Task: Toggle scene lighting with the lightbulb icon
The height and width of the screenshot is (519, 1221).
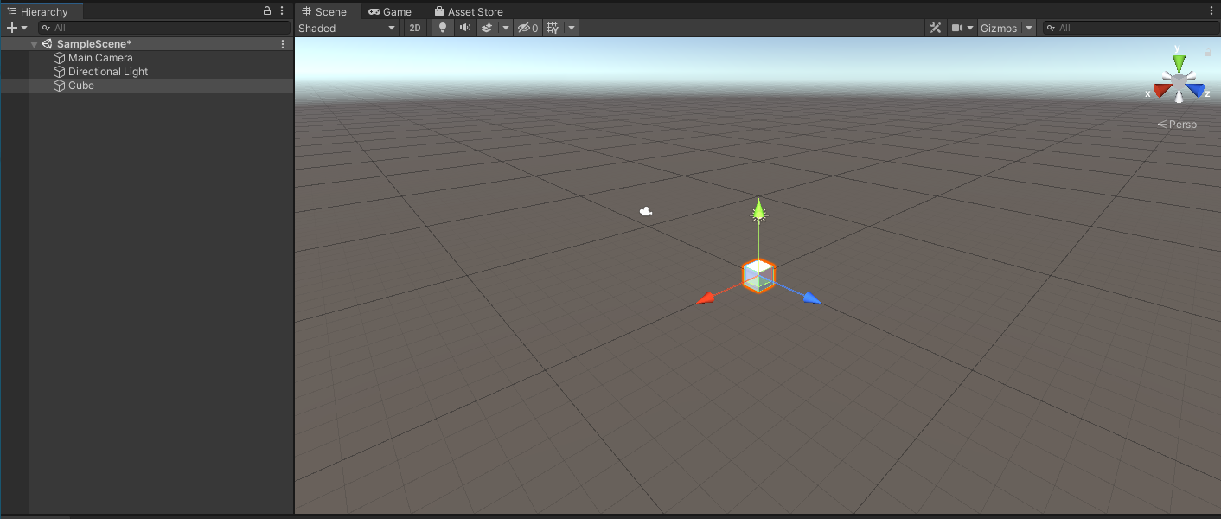Action: pos(443,28)
